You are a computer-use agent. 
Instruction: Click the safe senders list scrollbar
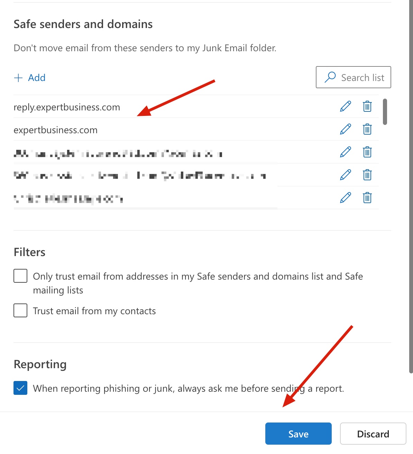pos(385,112)
